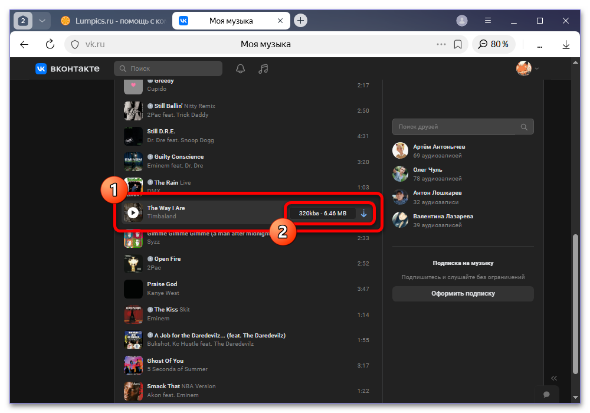
Task: Click scrollbar down arrow
Action: tap(575, 397)
